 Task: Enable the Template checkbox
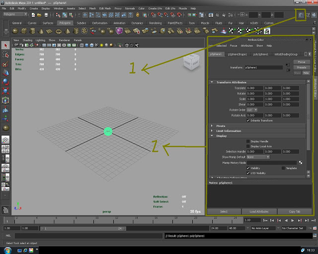point(283,168)
